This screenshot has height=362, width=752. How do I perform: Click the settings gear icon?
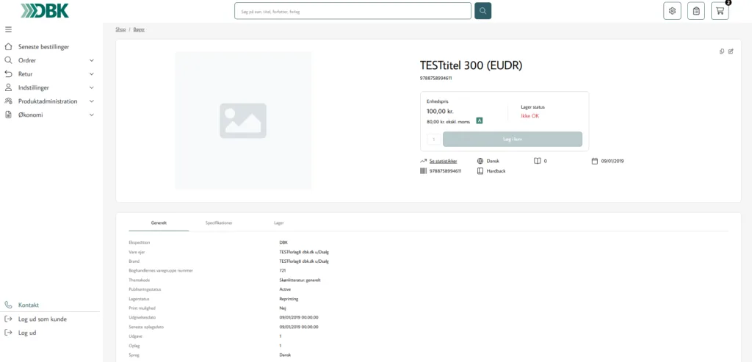coord(672,11)
